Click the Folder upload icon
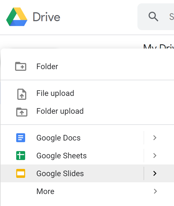The image size is (174, 206). [22, 112]
